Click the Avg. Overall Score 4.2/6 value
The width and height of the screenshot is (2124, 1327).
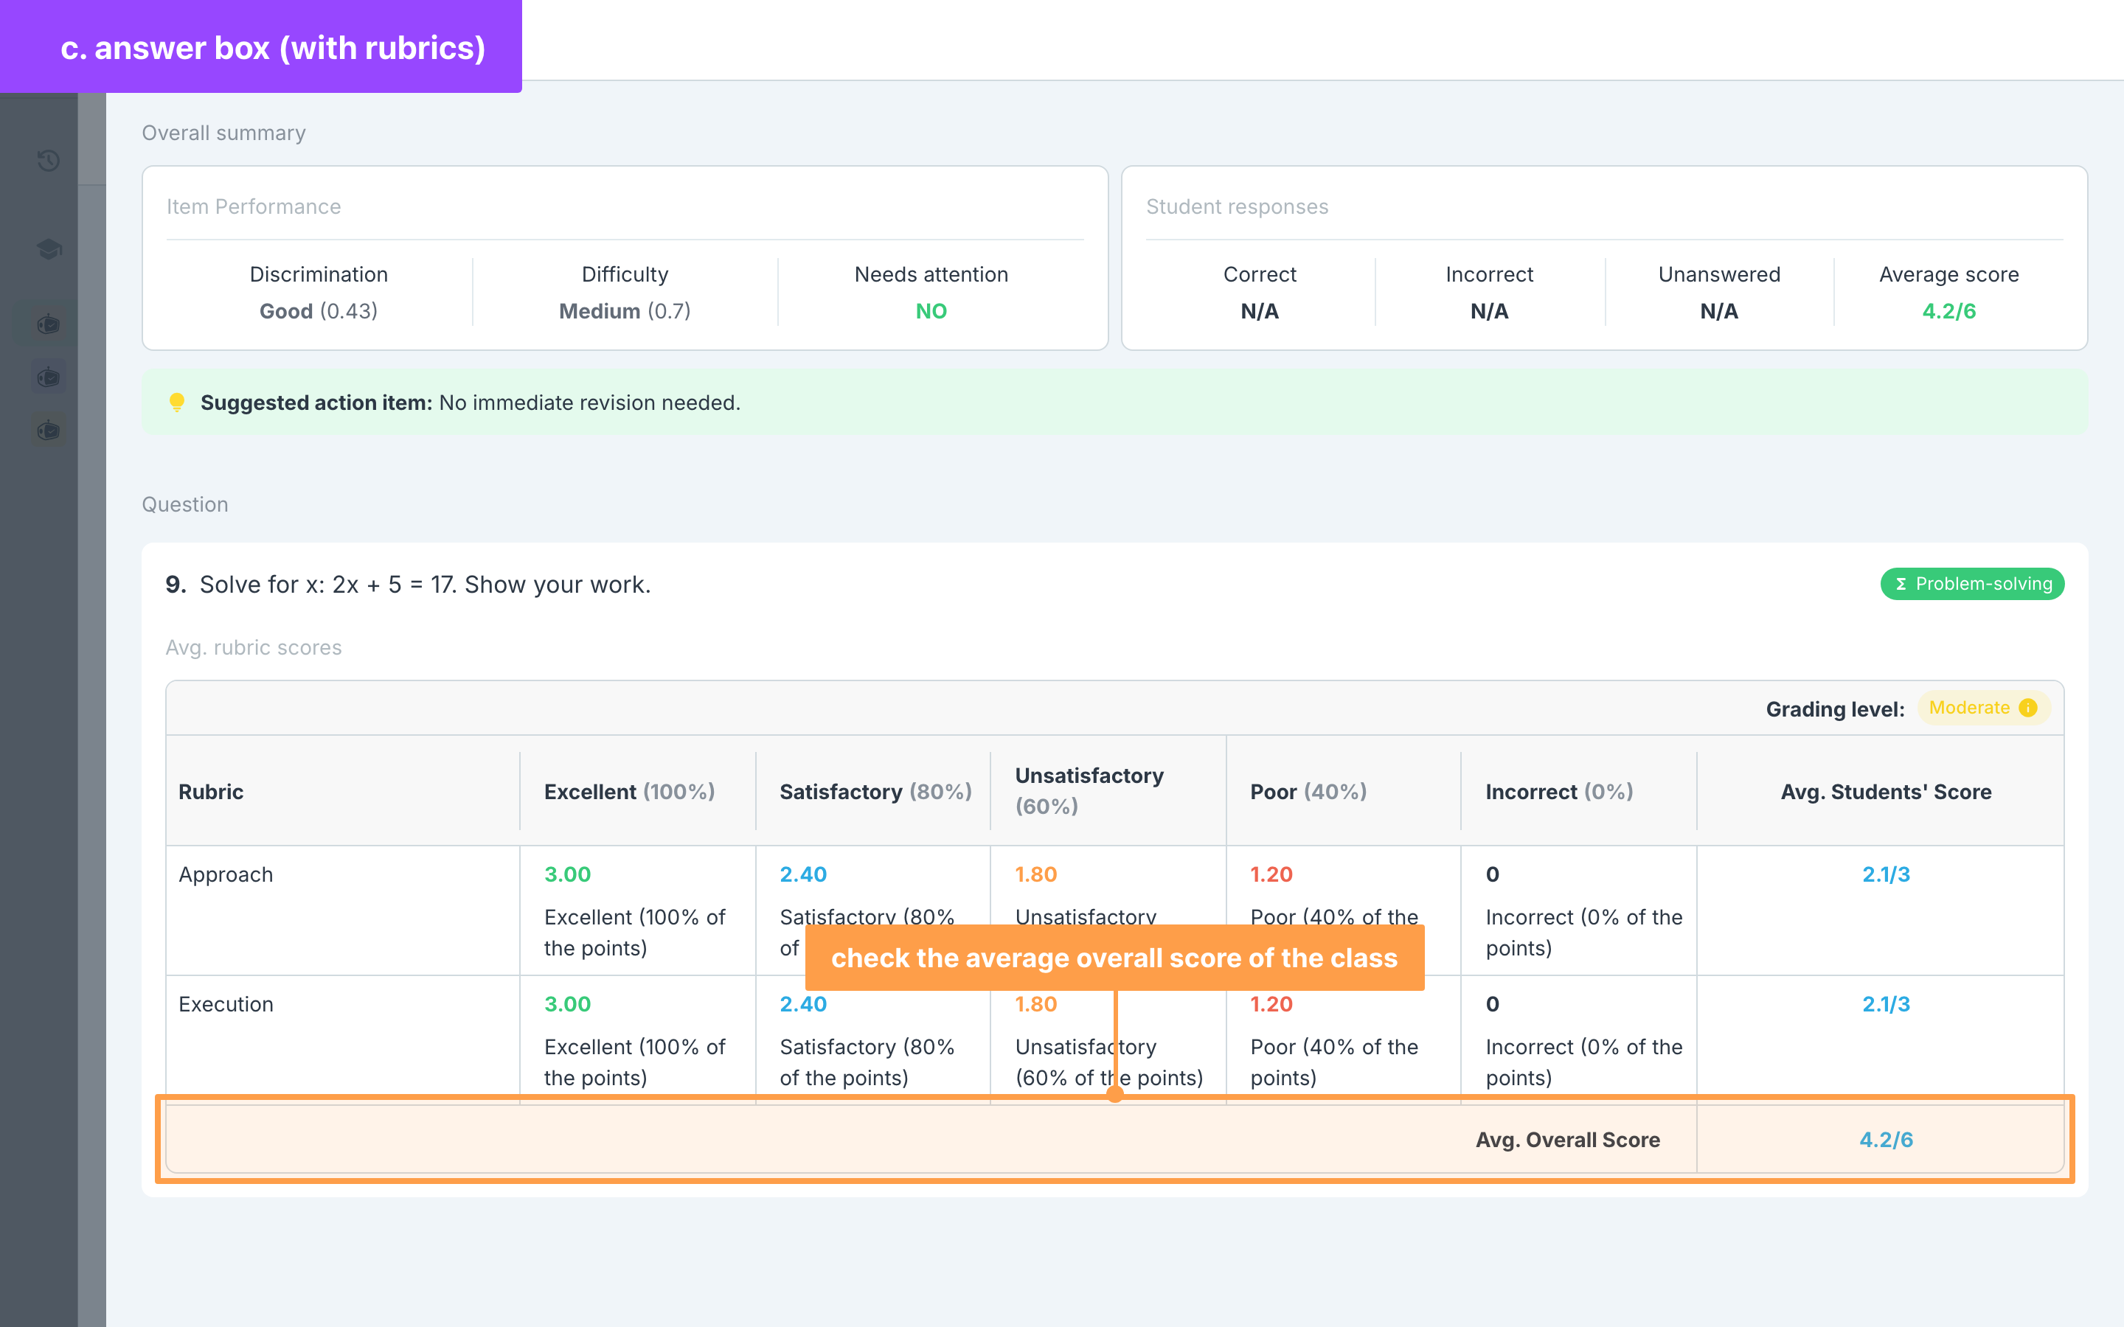(1886, 1139)
